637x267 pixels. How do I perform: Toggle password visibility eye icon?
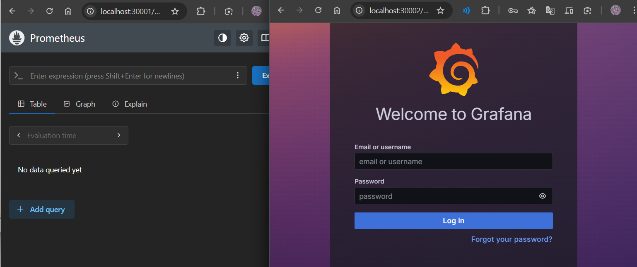tap(543, 196)
